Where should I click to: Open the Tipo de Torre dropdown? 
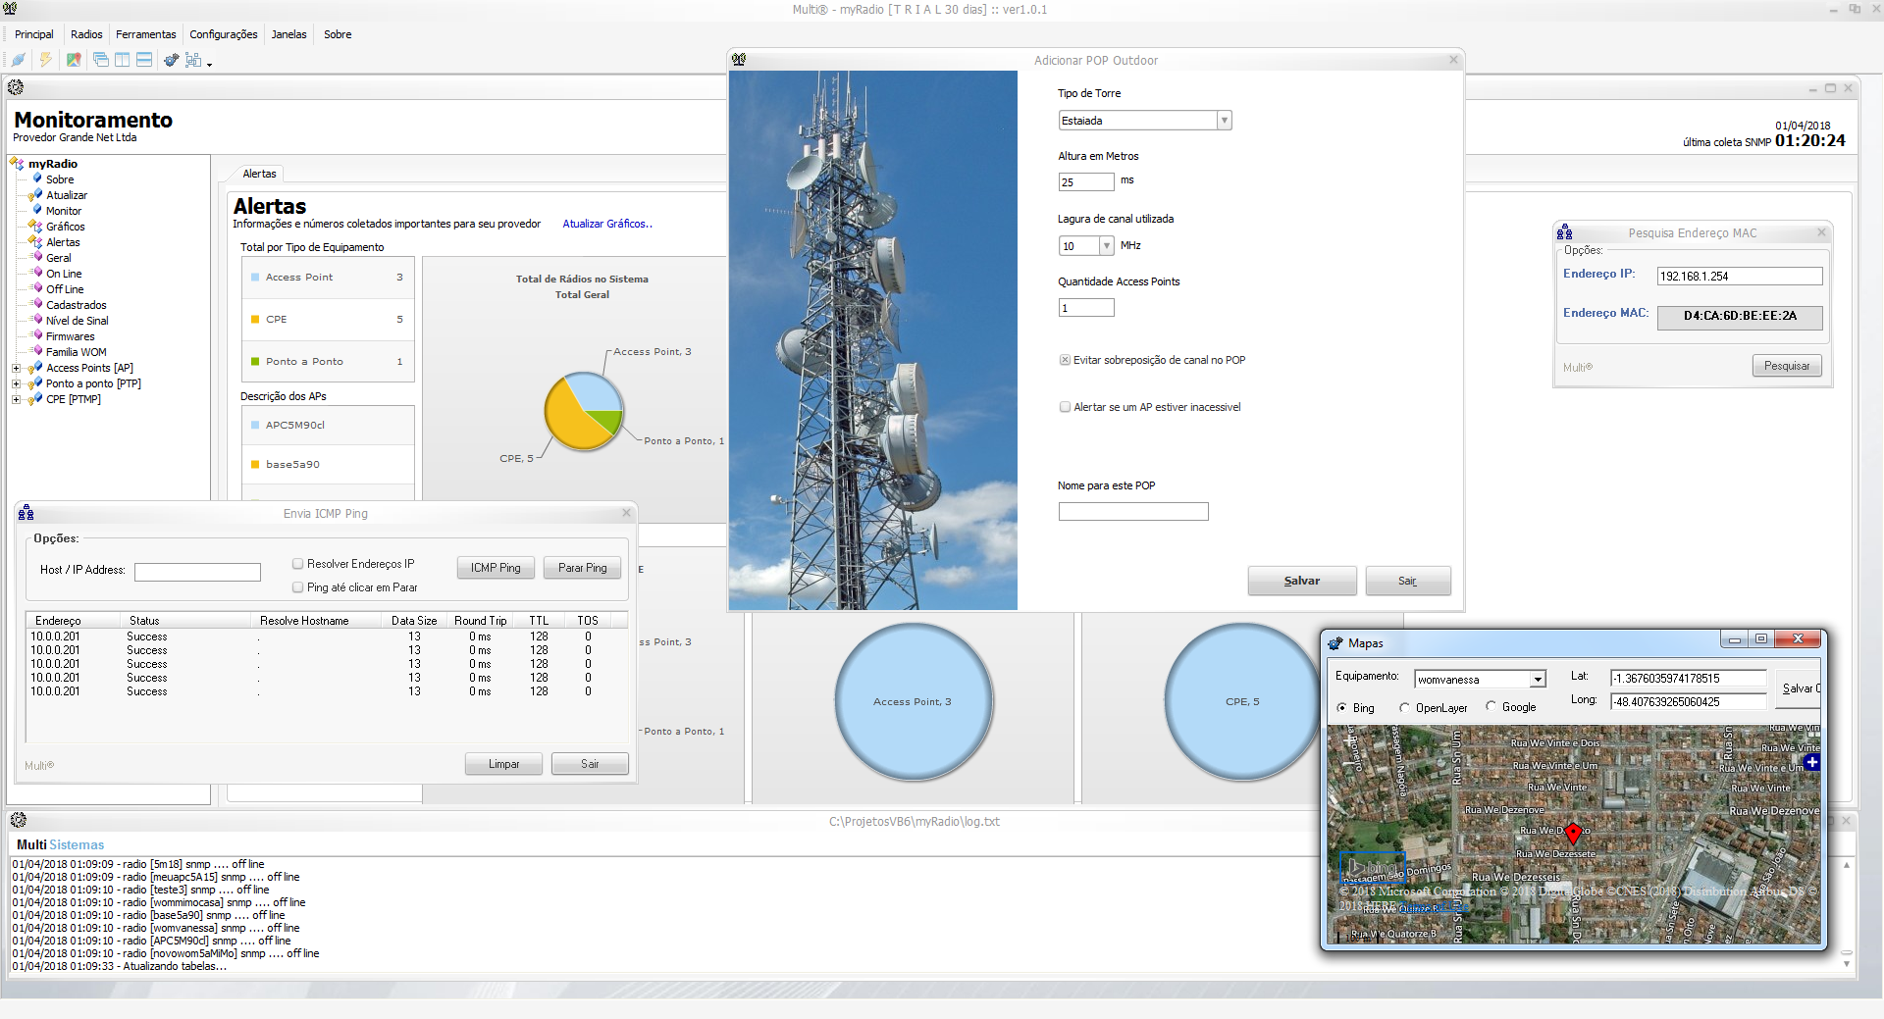point(1224,121)
